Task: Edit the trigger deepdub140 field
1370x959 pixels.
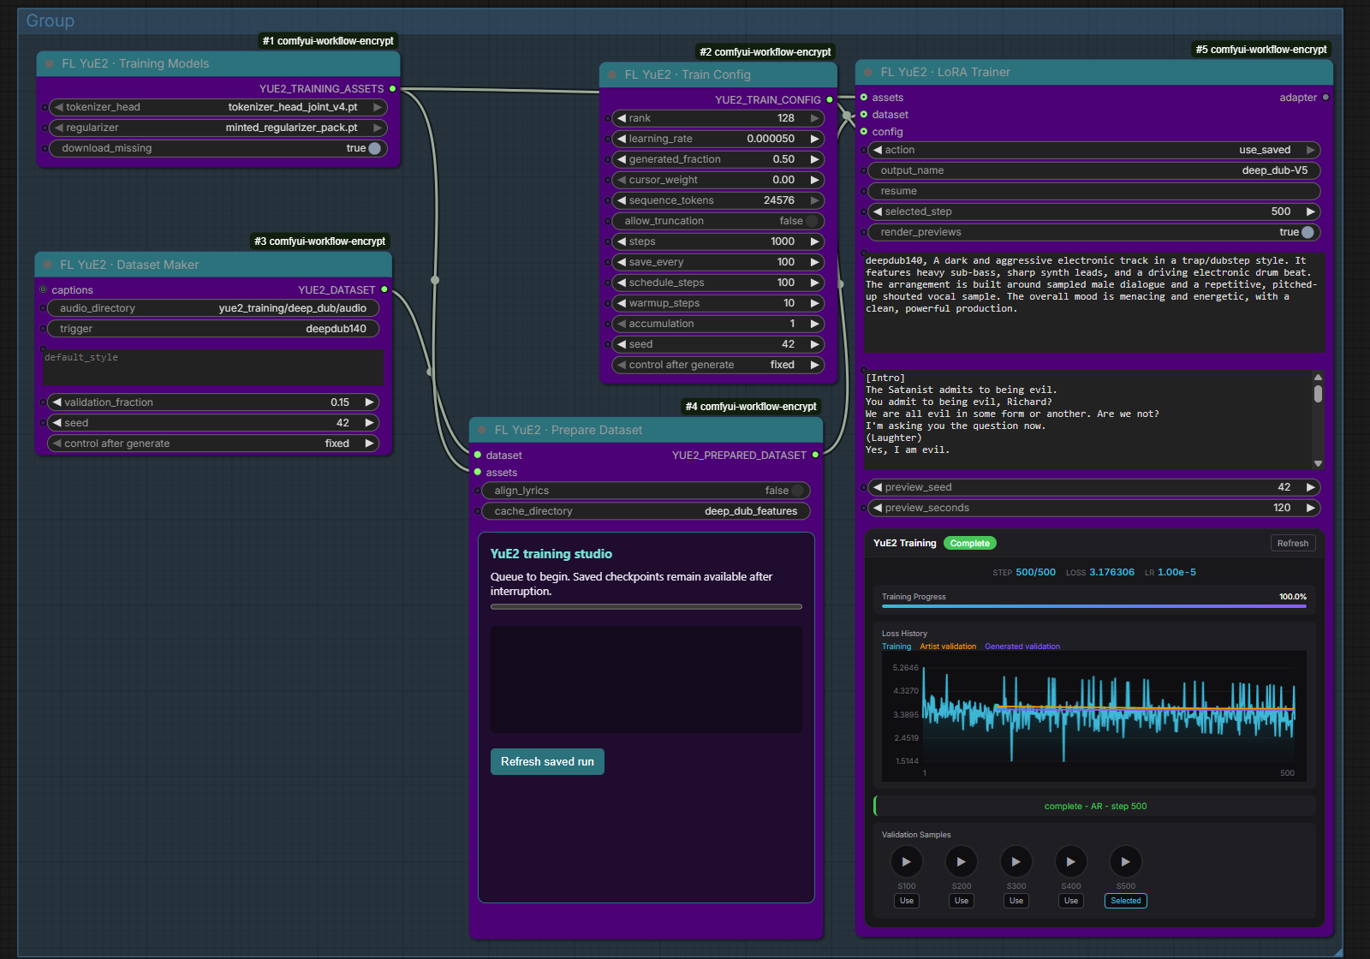Action: 213,329
